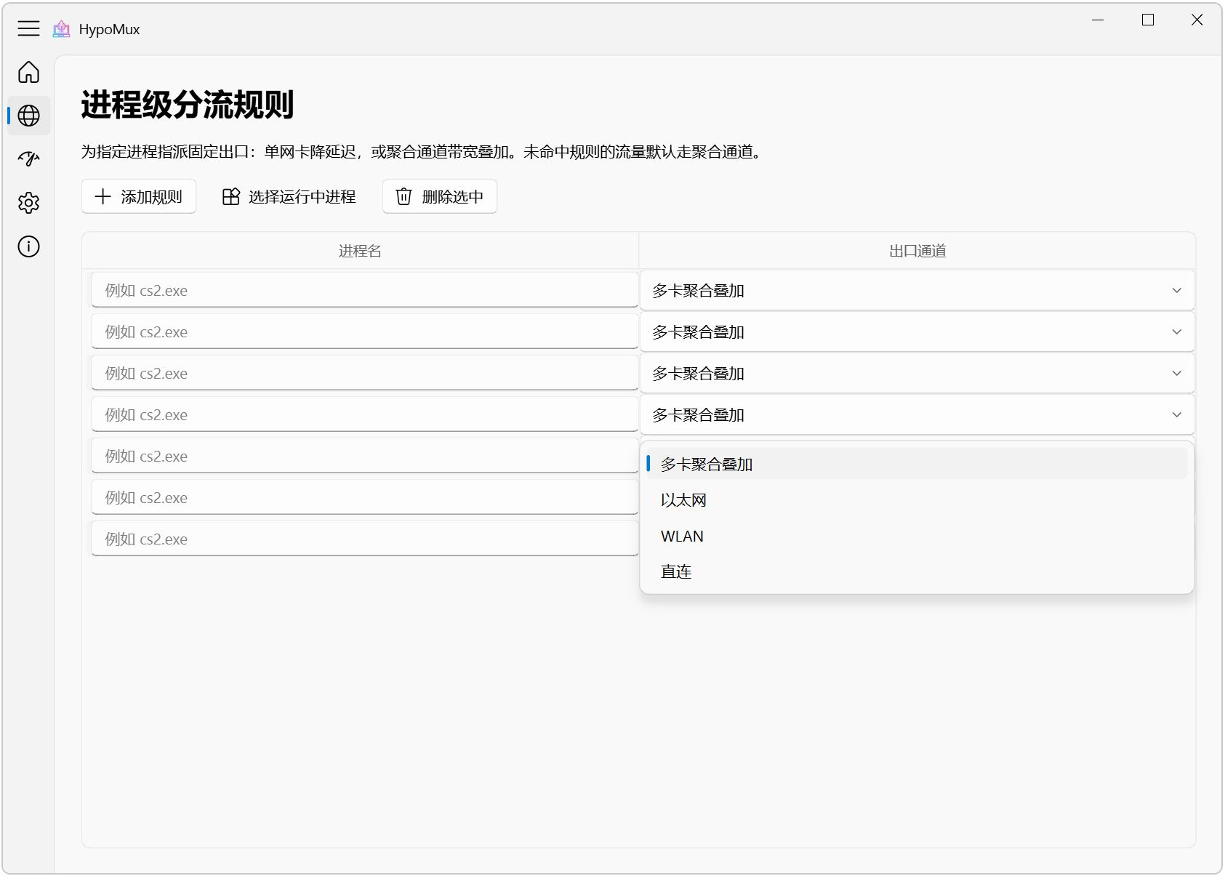This screenshot has height=876, width=1225.
Task: Go to the Home page icon
Action: tap(29, 72)
